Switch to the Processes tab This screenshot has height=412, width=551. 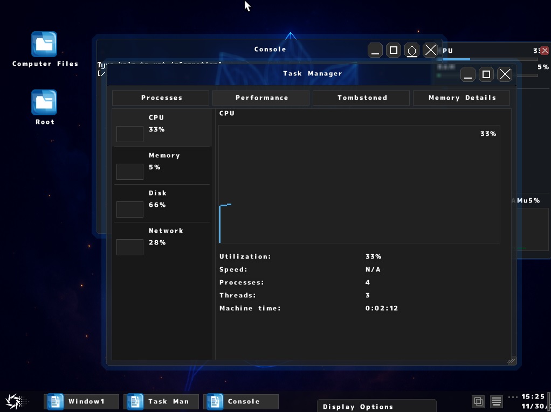tap(160, 97)
